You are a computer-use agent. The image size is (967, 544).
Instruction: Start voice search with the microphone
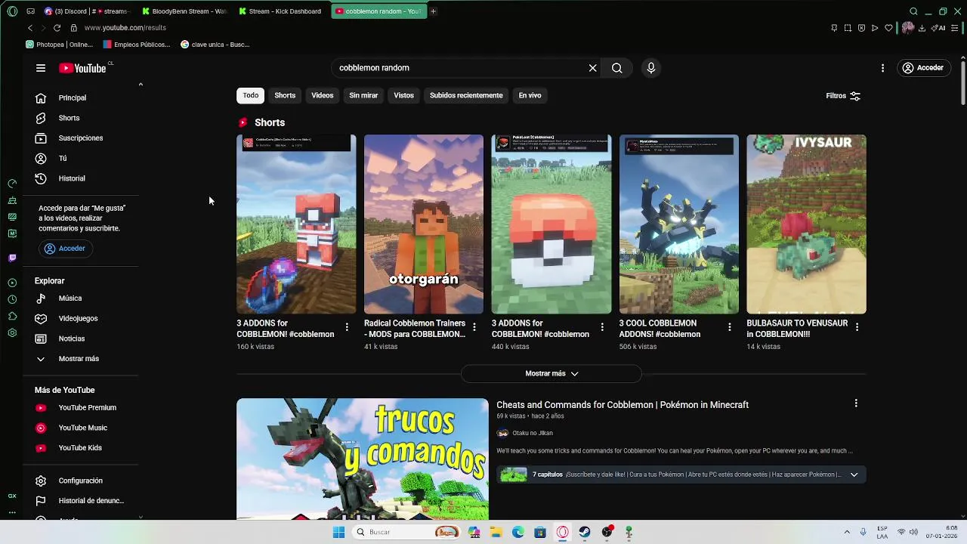[x=651, y=68]
